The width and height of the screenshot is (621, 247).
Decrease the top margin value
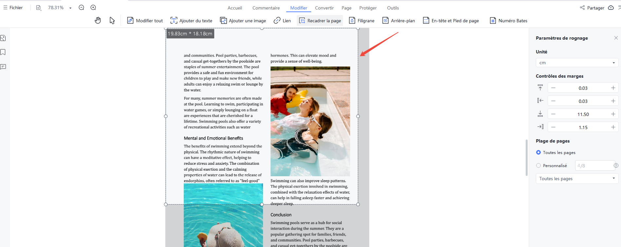click(x=553, y=88)
